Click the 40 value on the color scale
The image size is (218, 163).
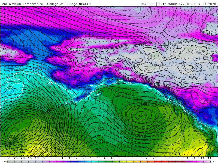click(x=105, y=158)
